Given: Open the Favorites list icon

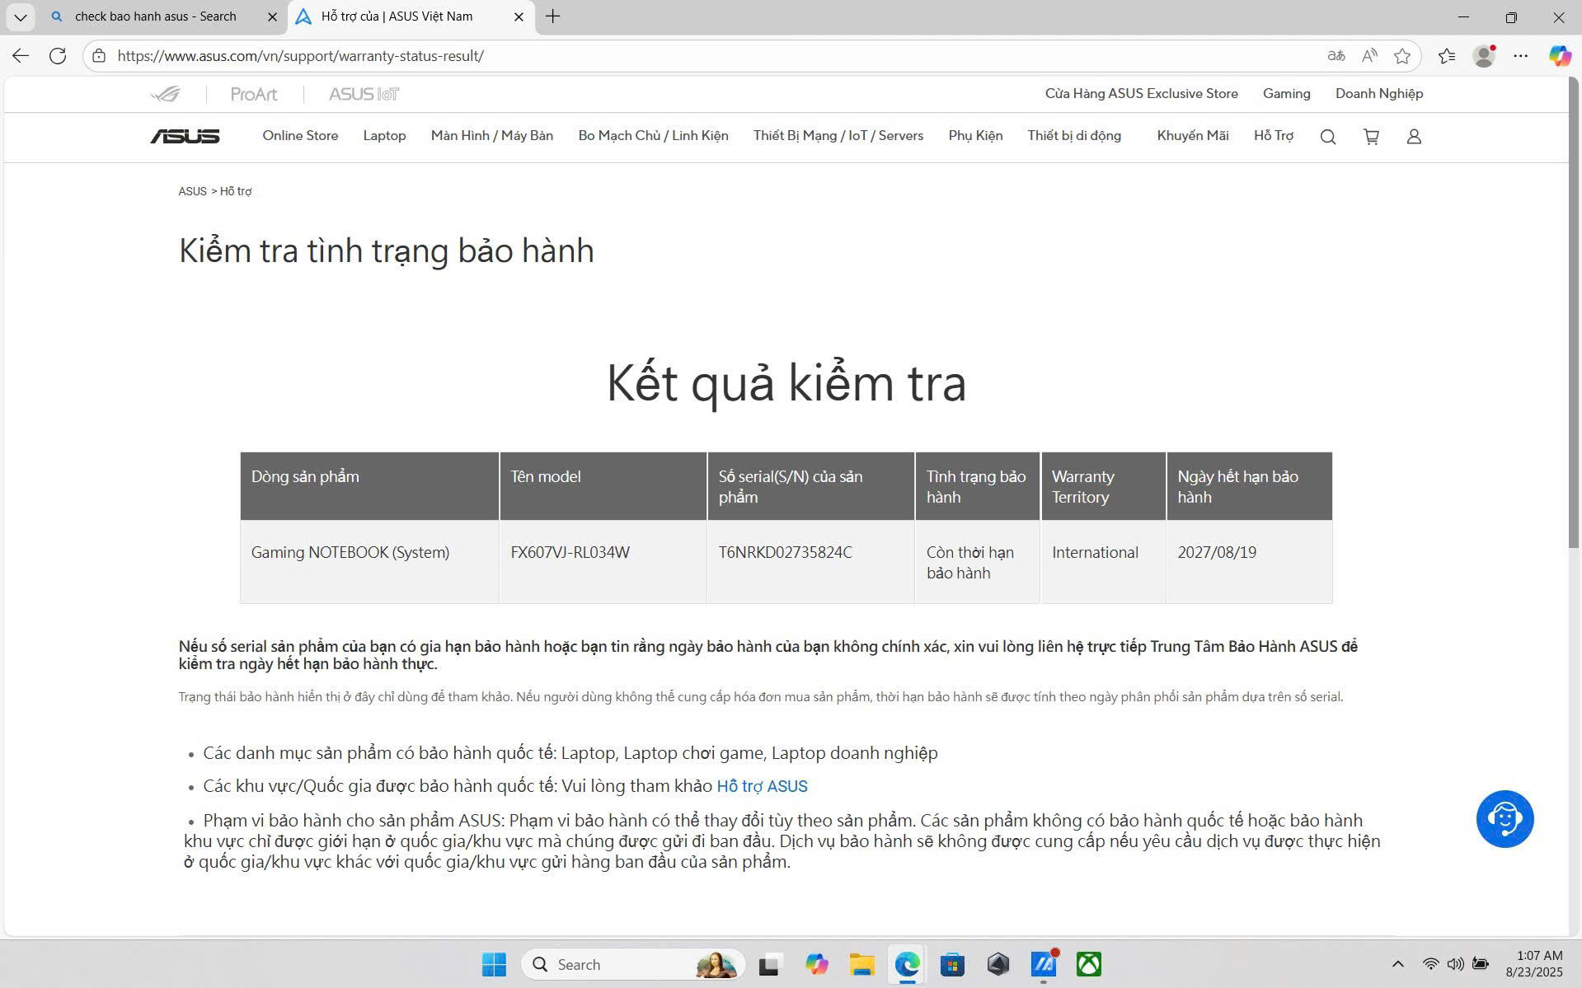Looking at the screenshot, I should tap(1447, 56).
